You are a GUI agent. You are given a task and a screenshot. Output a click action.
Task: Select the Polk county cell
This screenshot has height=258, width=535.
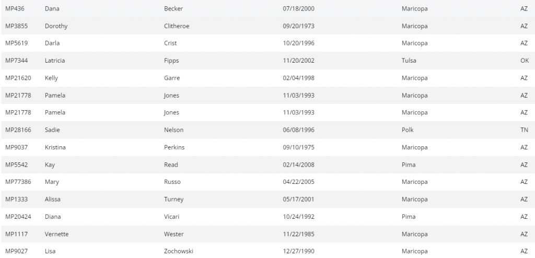[408, 130]
